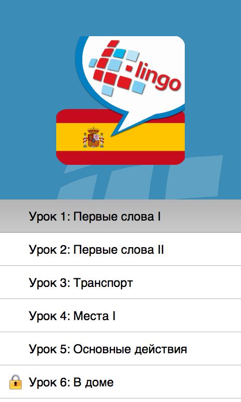This screenshot has width=241, height=402.
Task: Open Урок 1: Первые слова I
Action: point(120,216)
